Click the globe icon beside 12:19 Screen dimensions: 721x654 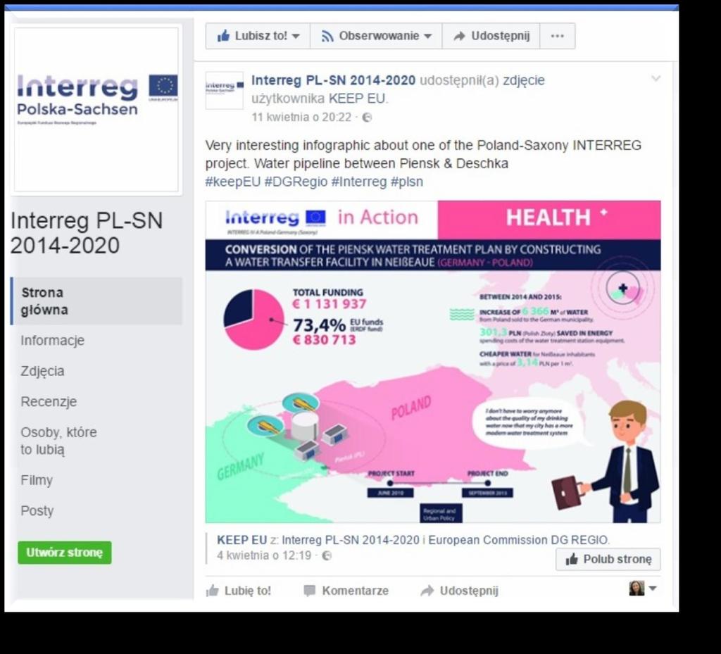coord(327,556)
